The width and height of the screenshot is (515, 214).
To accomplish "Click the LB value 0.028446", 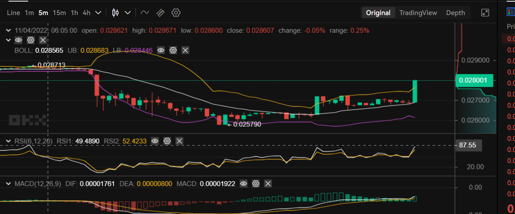I will (x=139, y=51).
